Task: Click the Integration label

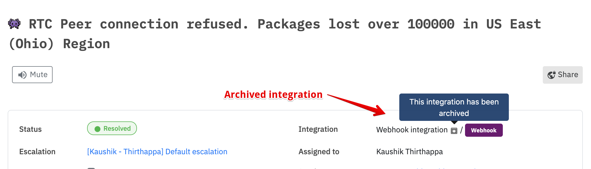Action: click(x=318, y=129)
